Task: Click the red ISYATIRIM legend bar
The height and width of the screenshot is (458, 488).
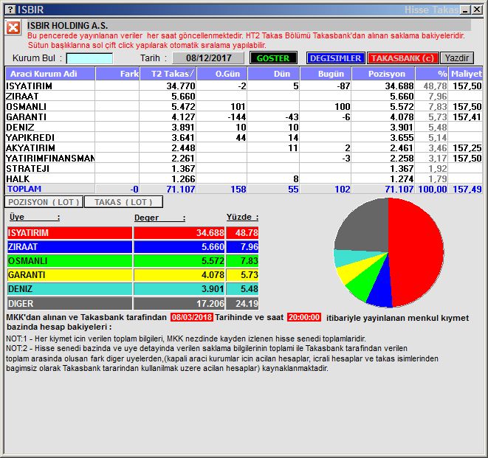Action: tap(69, 233)
